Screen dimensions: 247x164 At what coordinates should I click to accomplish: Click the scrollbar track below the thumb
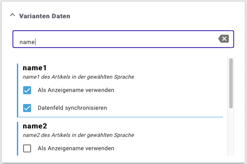pyautogui.click(x=231, y=132)
